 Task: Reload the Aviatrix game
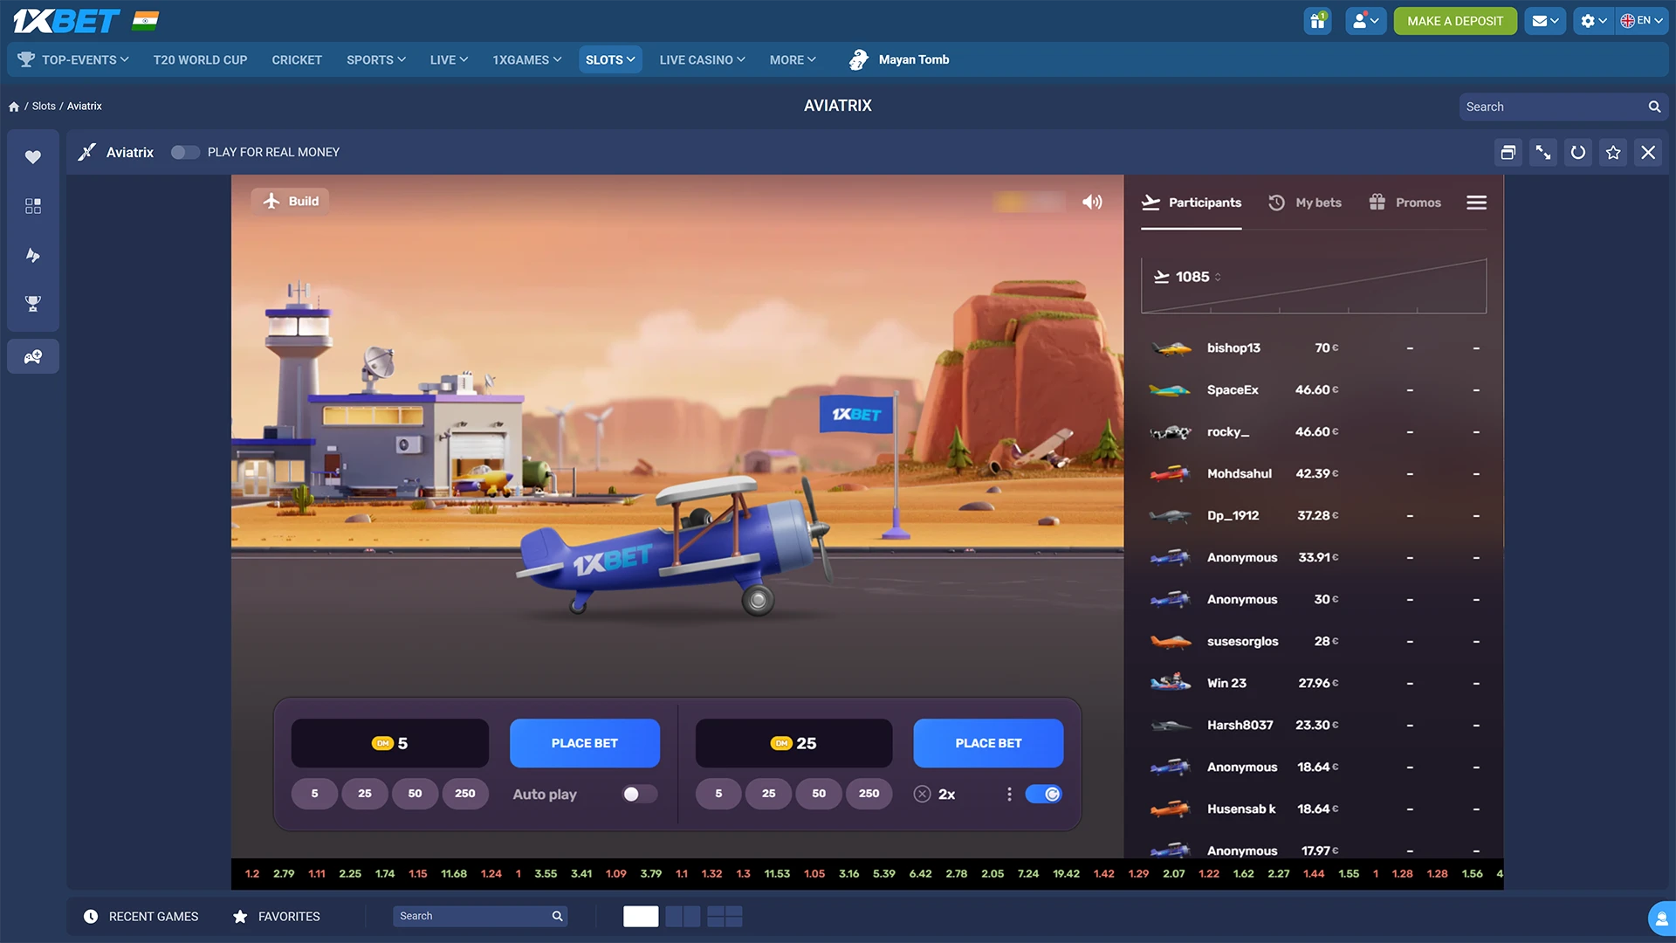1577,152
